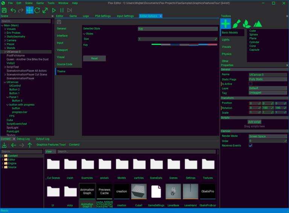
Task: Collapse the Styles section
Action: coord(84,34)
